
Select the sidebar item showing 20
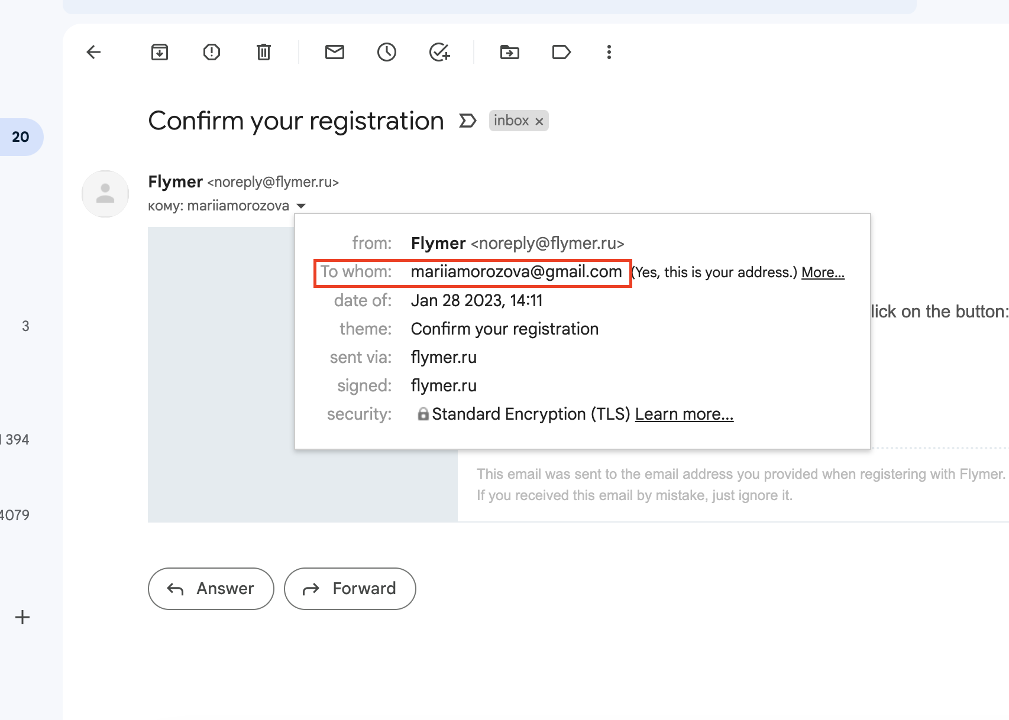click(x=21, y=137)
